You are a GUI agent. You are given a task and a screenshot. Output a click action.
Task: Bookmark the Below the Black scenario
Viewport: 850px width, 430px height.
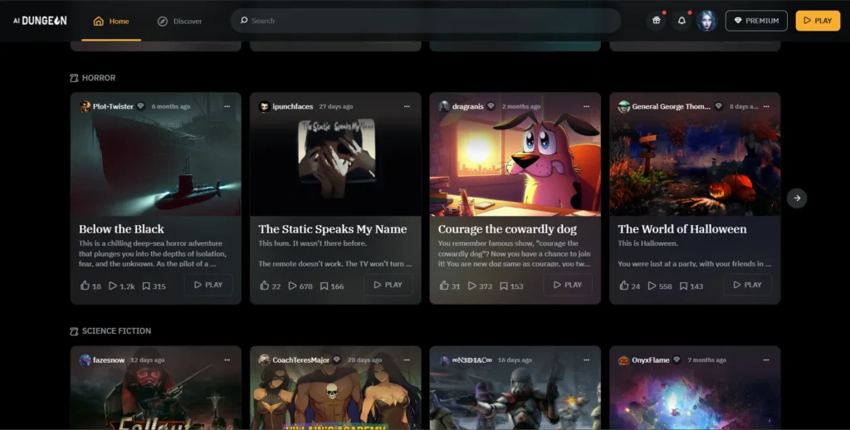click(146, 286)
